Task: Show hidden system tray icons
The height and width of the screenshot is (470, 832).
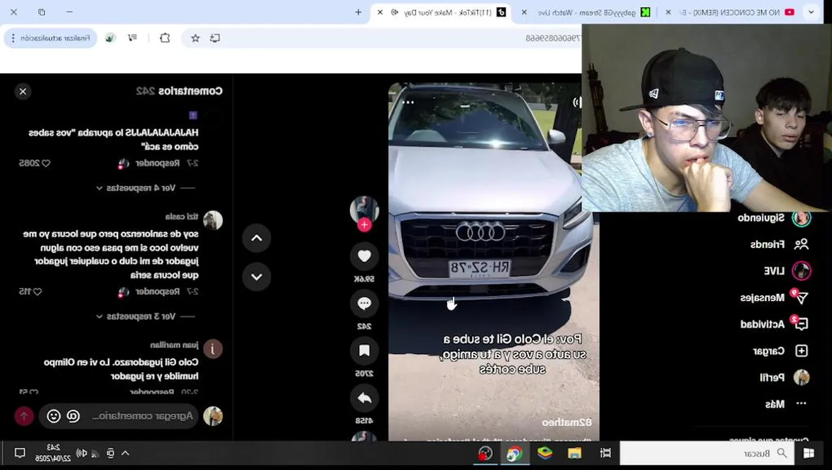Action: coord(125,453)
